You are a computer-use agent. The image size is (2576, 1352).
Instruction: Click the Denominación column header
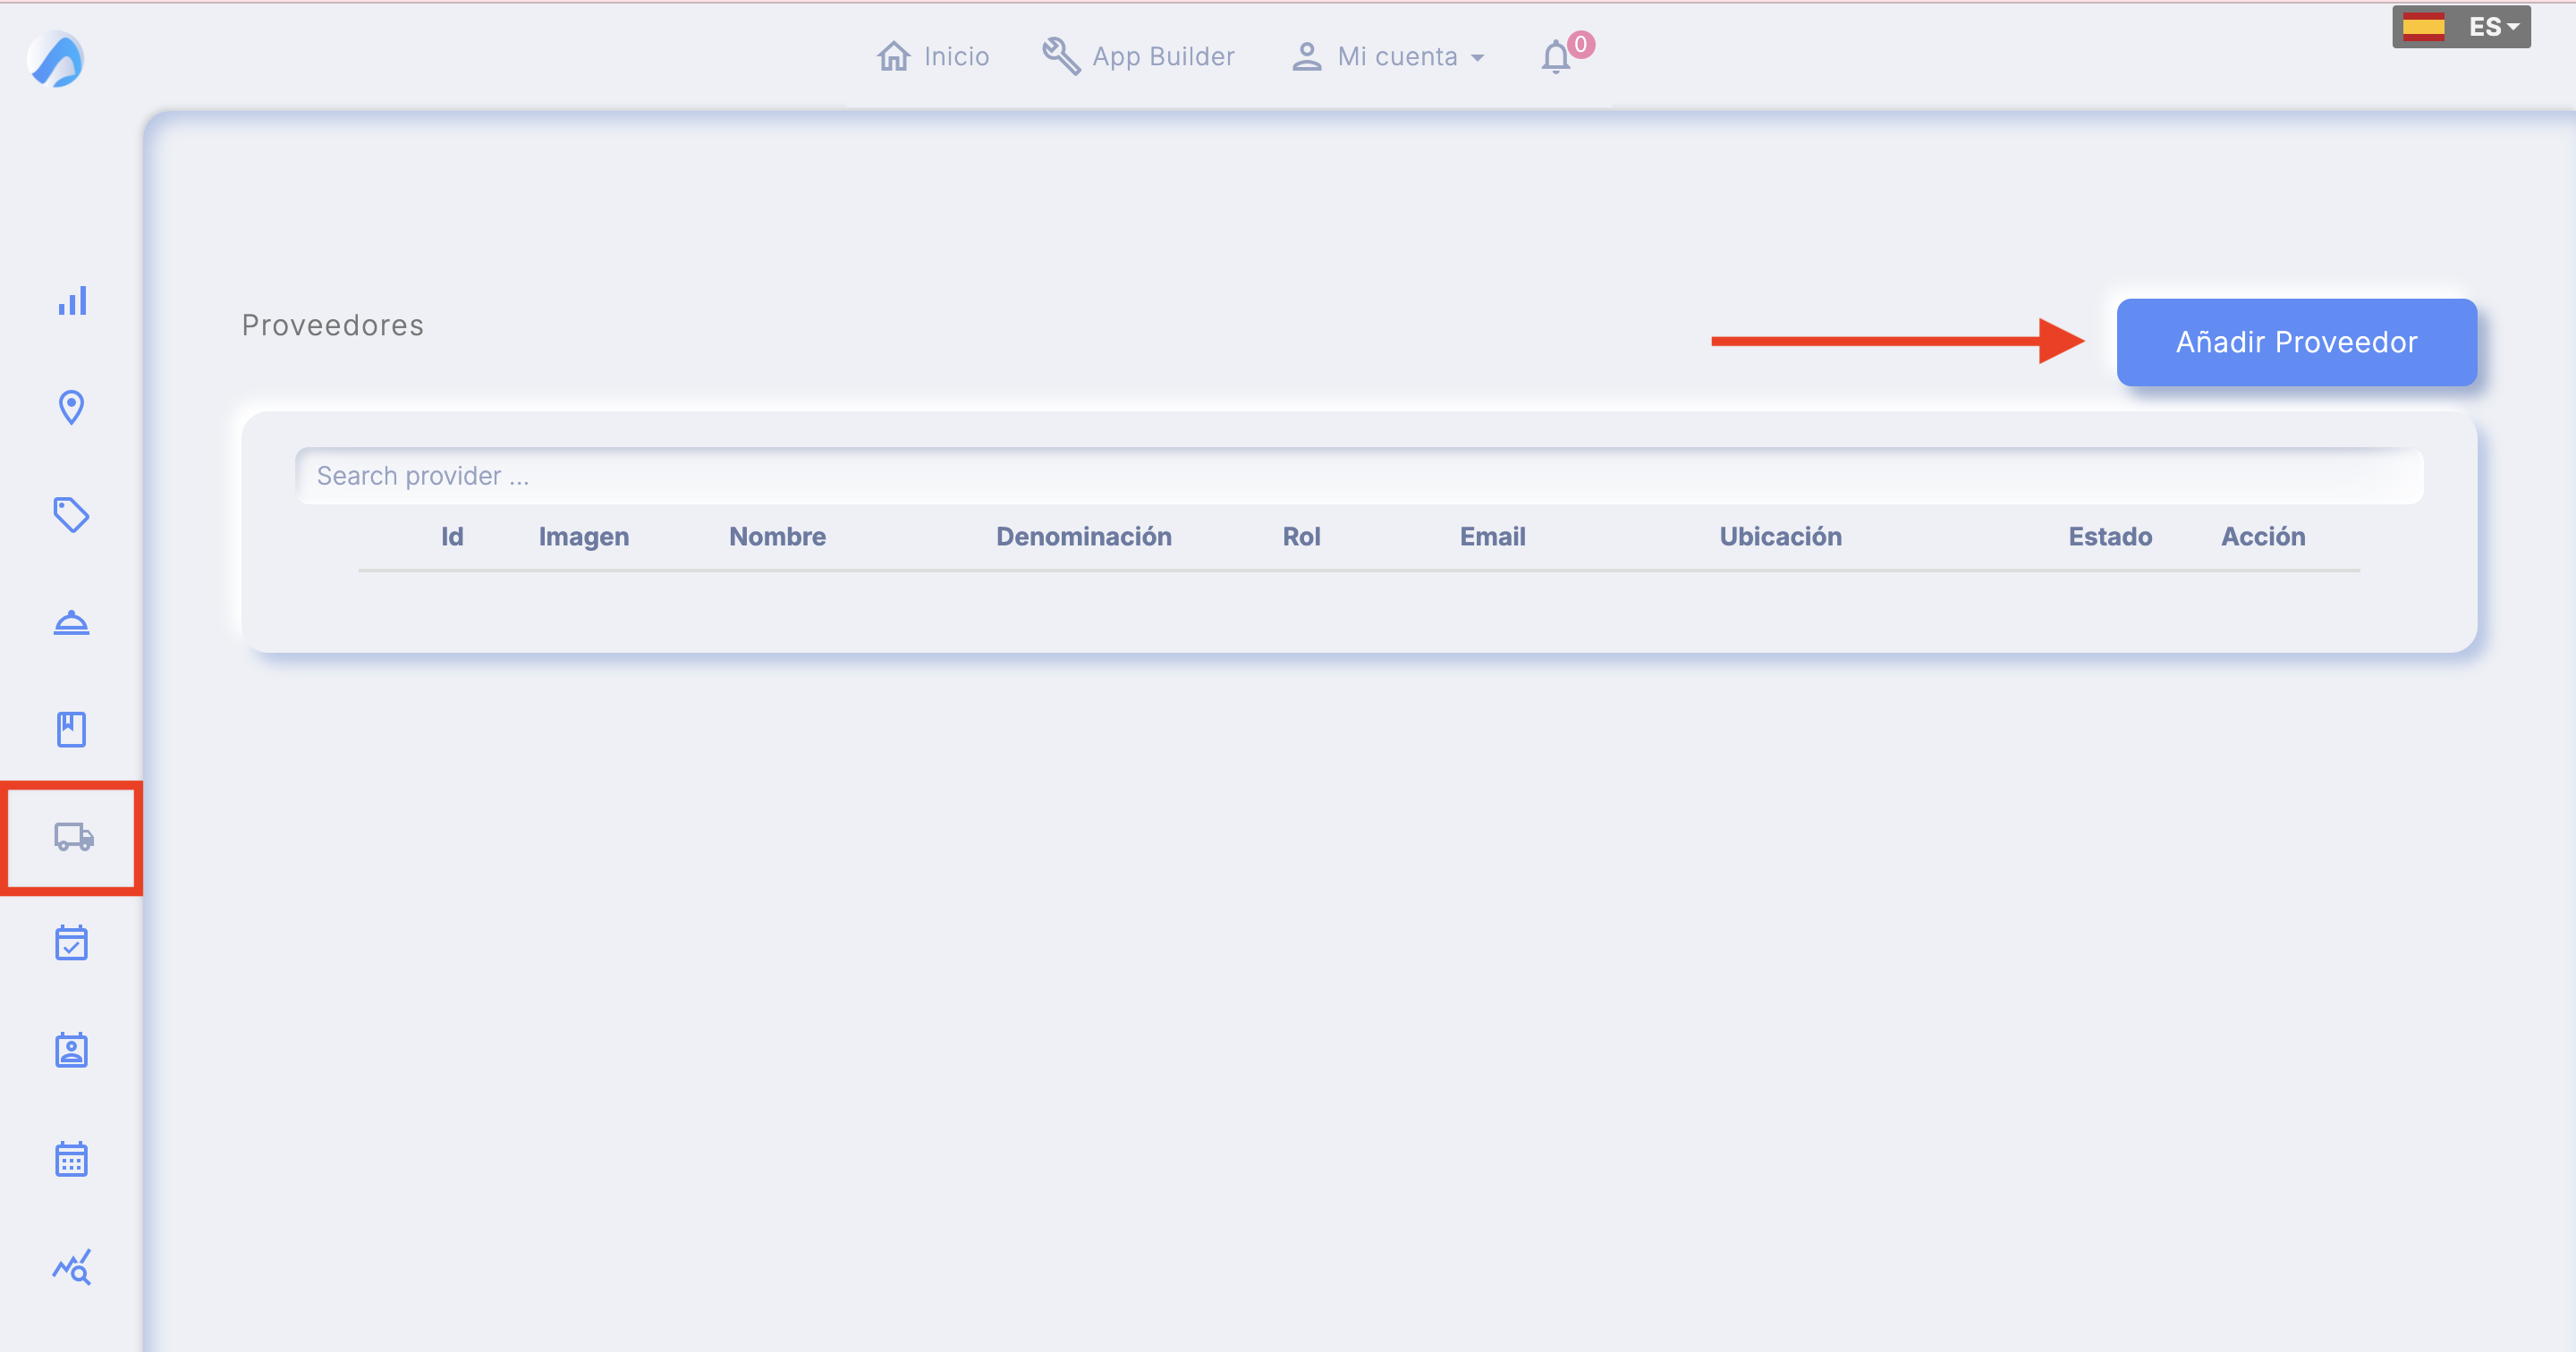click(1083, 537)
